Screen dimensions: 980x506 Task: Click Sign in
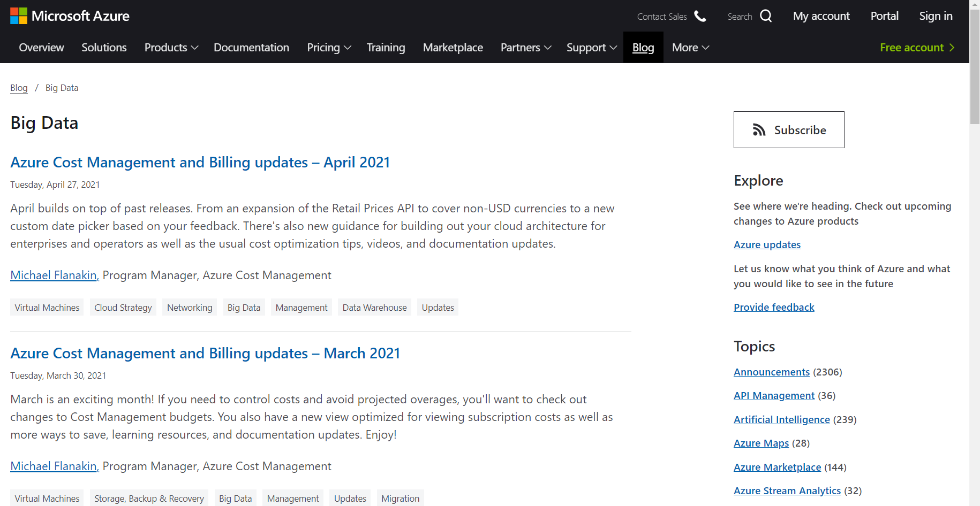point(936,16)
